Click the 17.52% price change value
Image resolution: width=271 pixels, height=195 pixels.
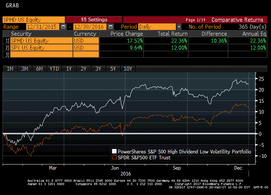135,41
